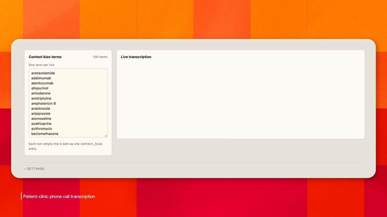Expand the SETTINGS section
Viewport: 387px width, 217px height.
coord(34,169)
